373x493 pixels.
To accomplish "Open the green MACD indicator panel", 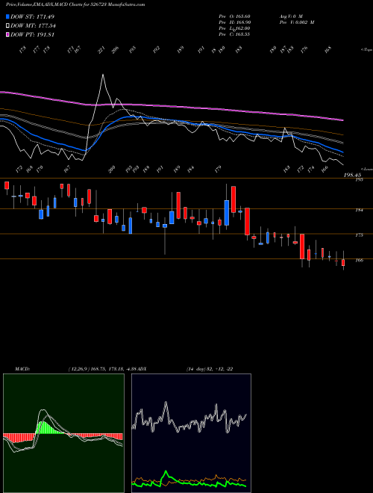I will 63,433.
